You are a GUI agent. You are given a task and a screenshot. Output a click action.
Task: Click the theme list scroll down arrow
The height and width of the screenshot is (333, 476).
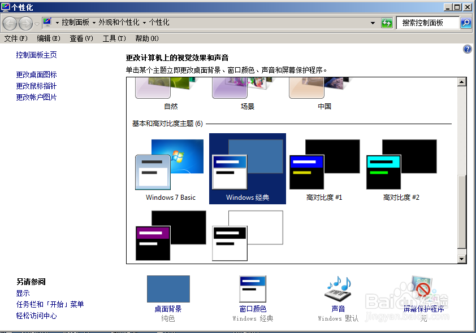(x=462, y=259)
